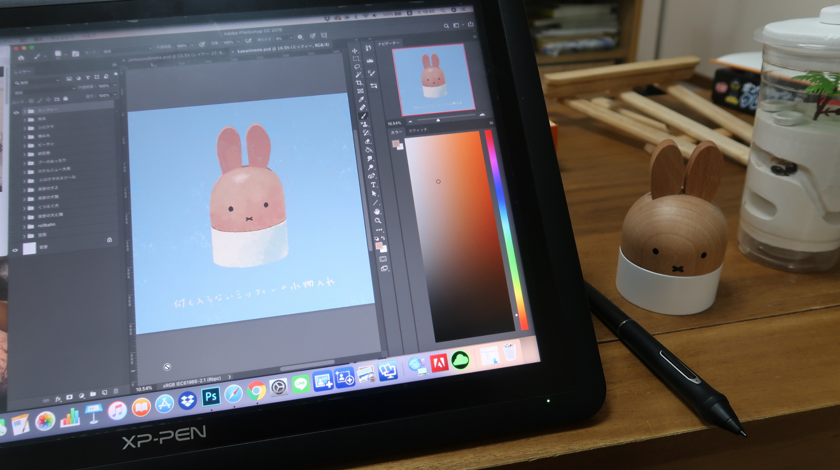The width and height of the screenshot is (840, 470).
Task: Toggle the lock-all padlock in Layers panel
Action: [x=66, y=99]
